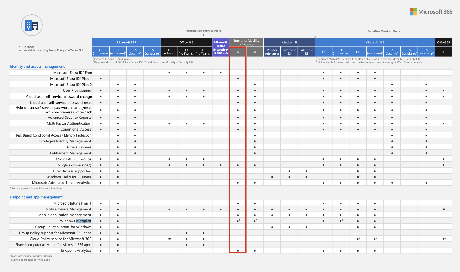Select the black Office 365 F3 column header
The image size is (460, 272).
(x=443, y=52)
